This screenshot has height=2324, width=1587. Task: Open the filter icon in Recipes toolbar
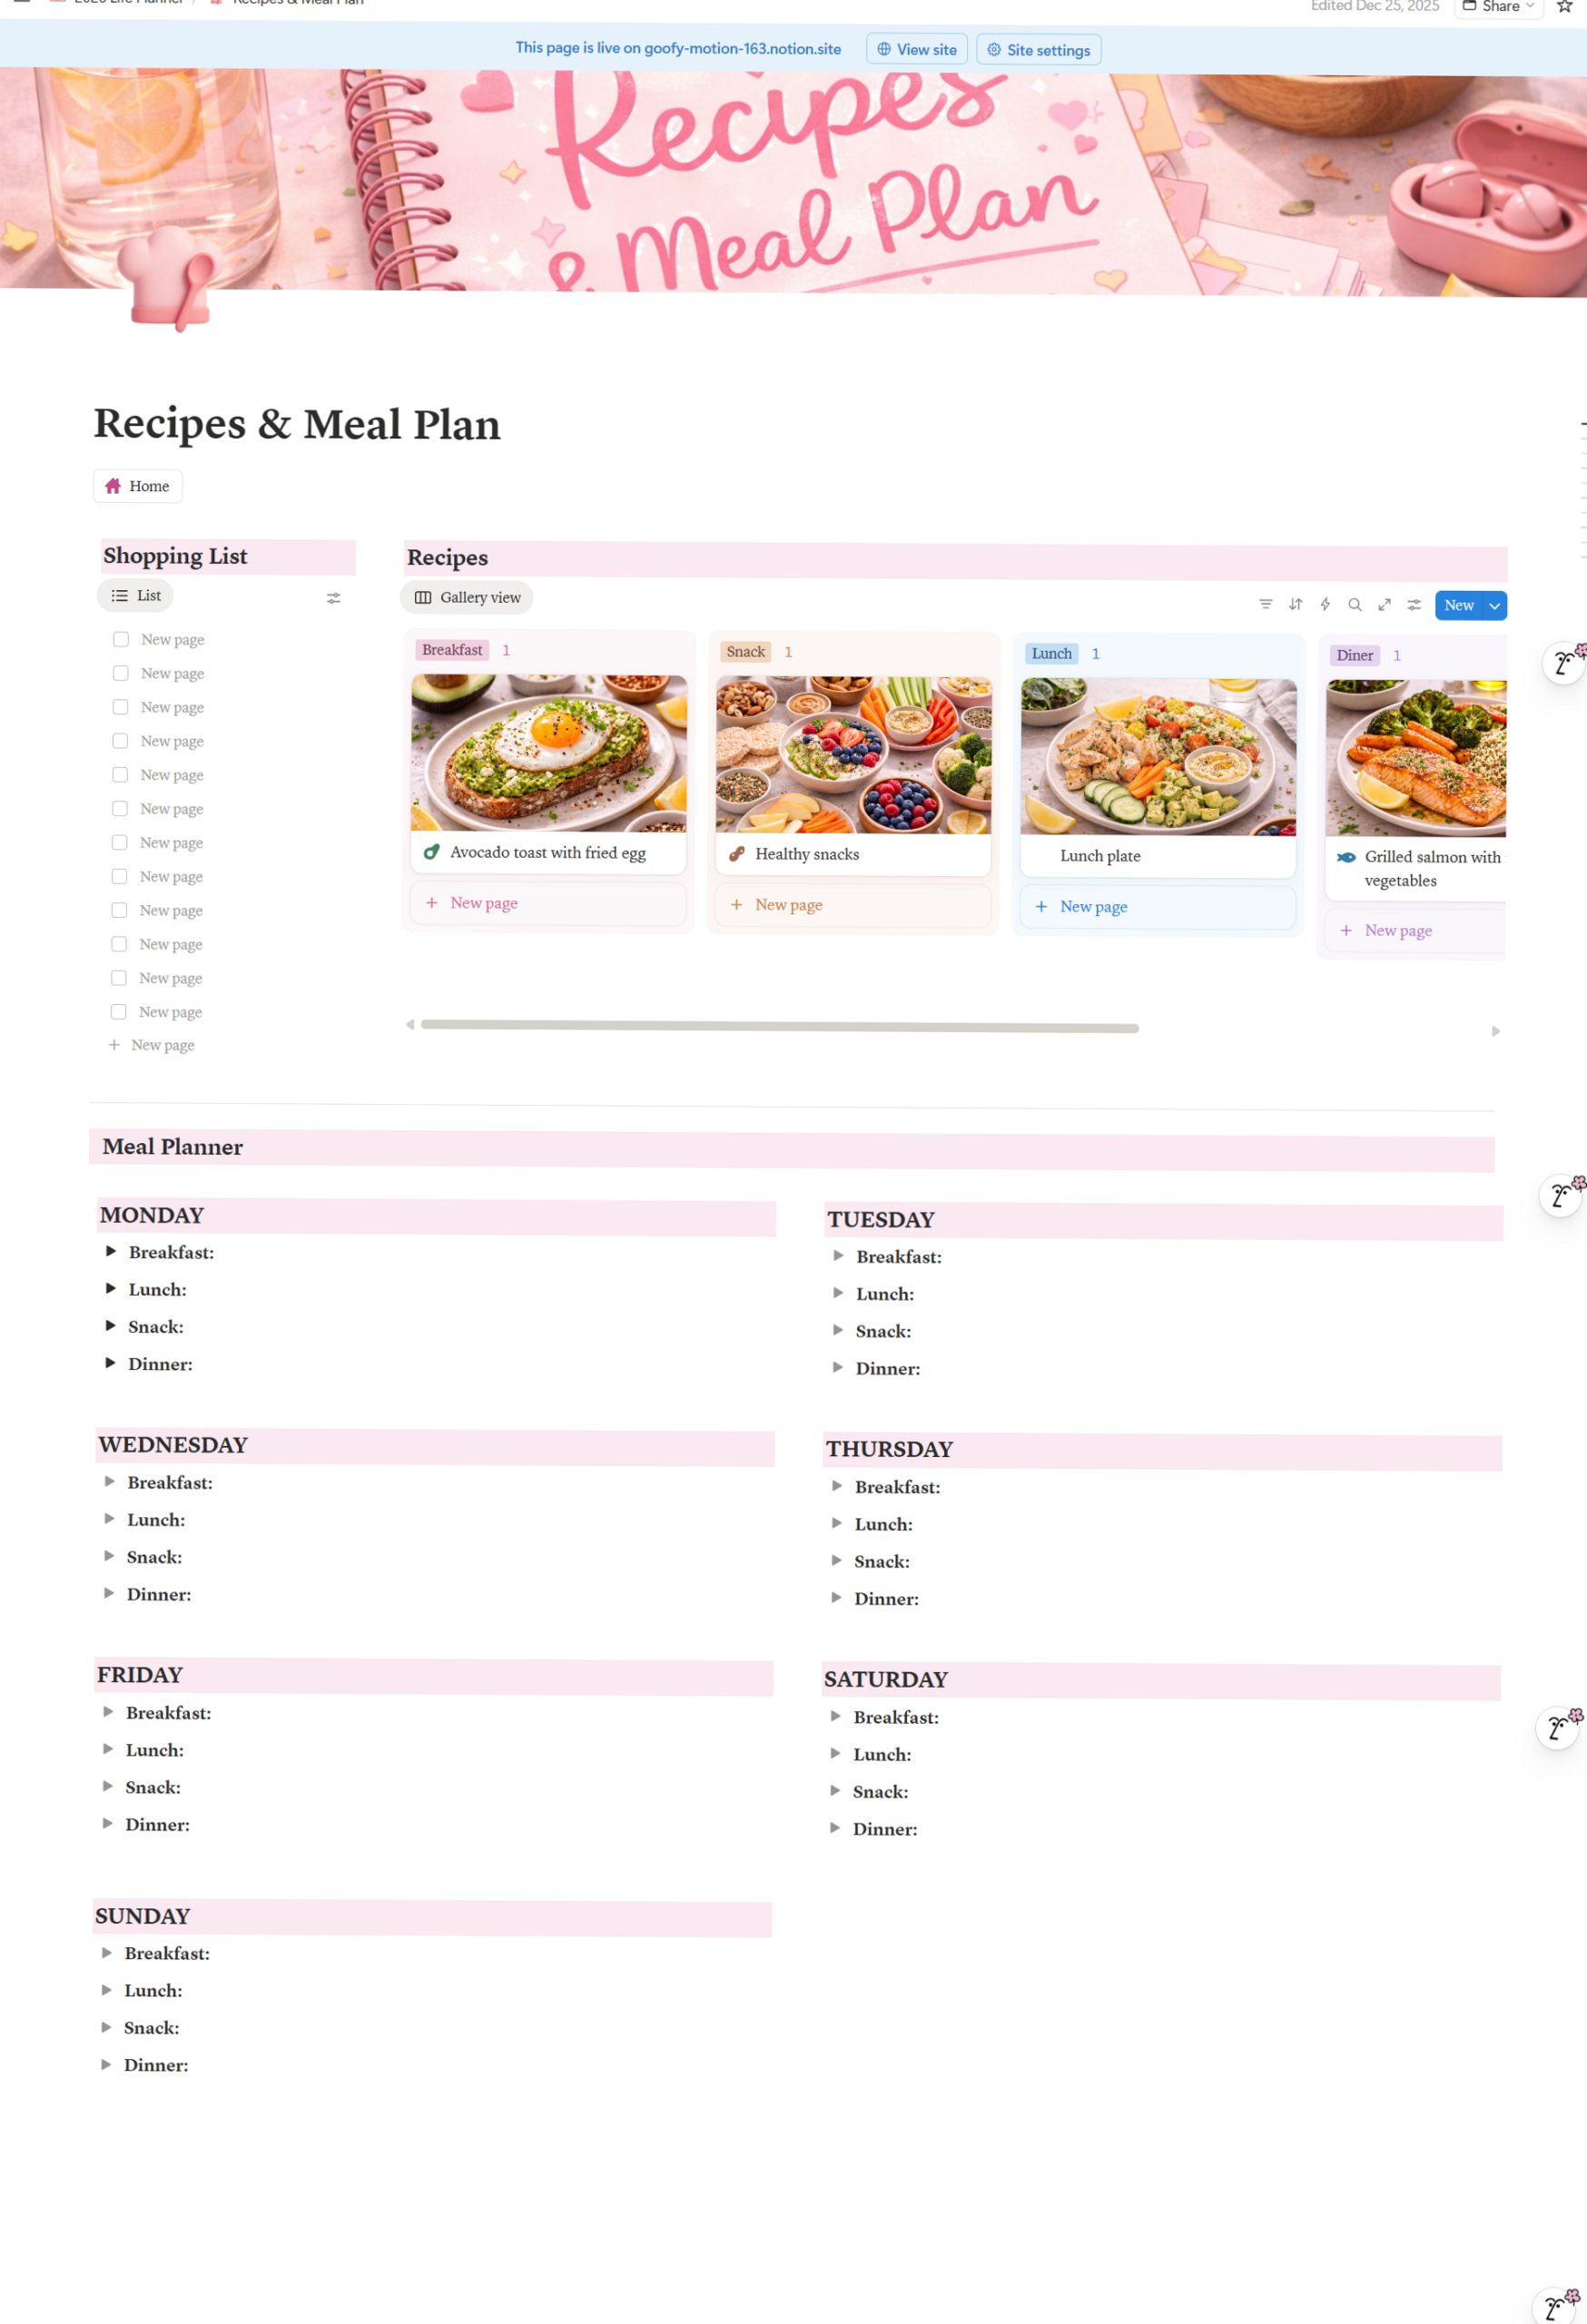point(1265,604)
